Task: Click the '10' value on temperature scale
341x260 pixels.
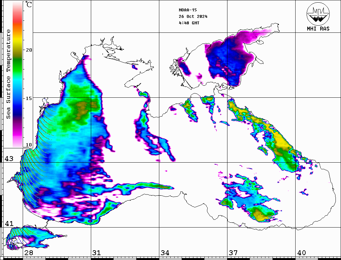Action: (x=29, y=145)
